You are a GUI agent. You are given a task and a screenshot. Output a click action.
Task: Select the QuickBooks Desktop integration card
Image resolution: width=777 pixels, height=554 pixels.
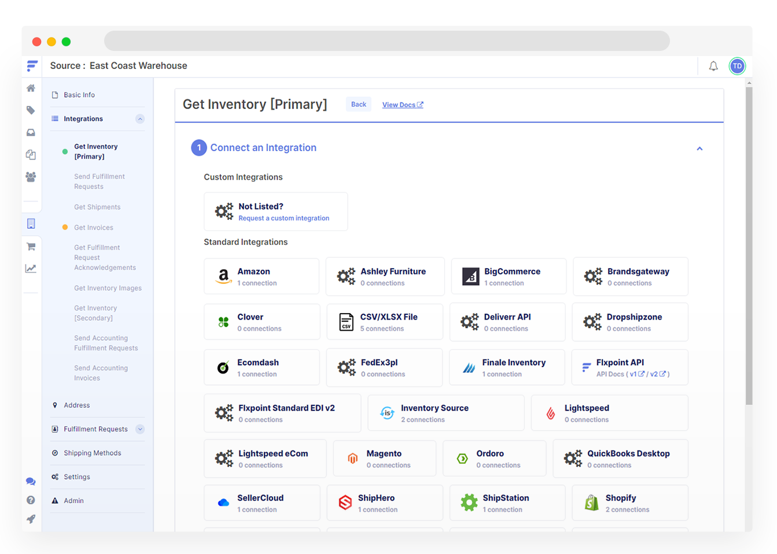click(620, 458)
